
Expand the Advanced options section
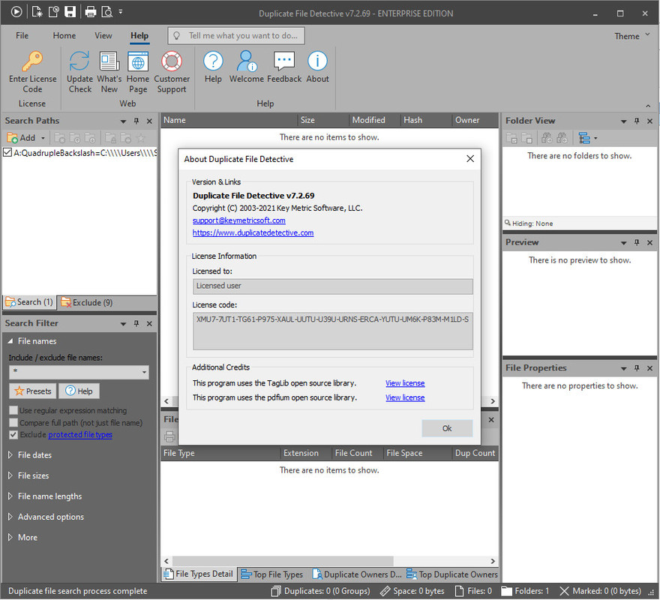point(10,517)
